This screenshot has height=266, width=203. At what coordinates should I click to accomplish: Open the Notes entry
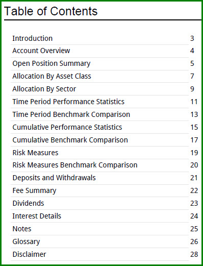(22, 229)
